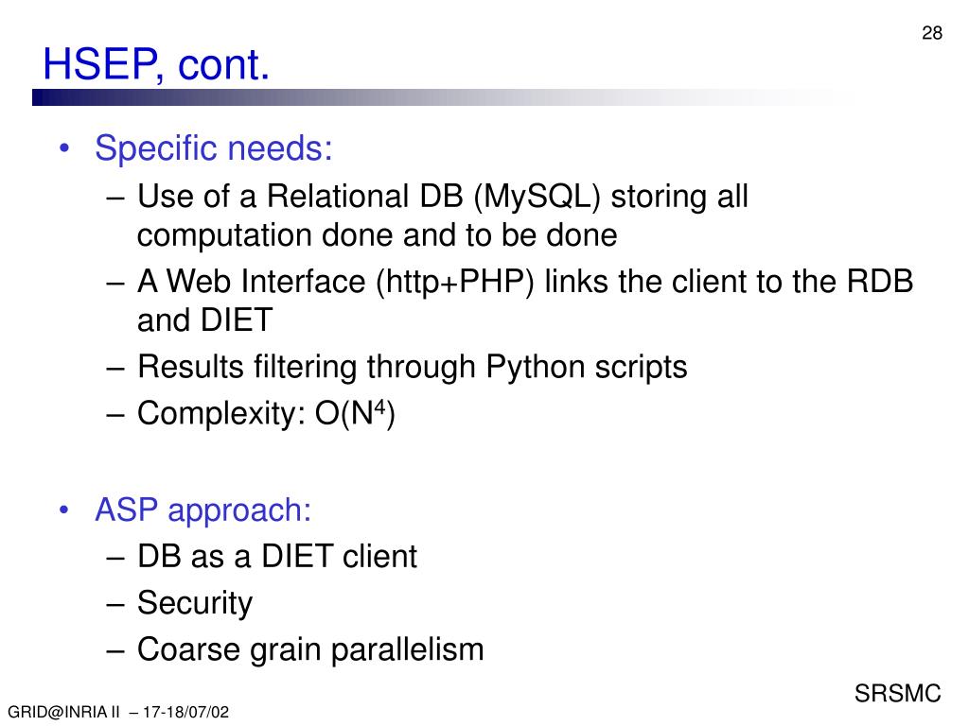Click the superscript 4 in O(N4)
Screen dimensions: 969x726
[x=380, y=406]
